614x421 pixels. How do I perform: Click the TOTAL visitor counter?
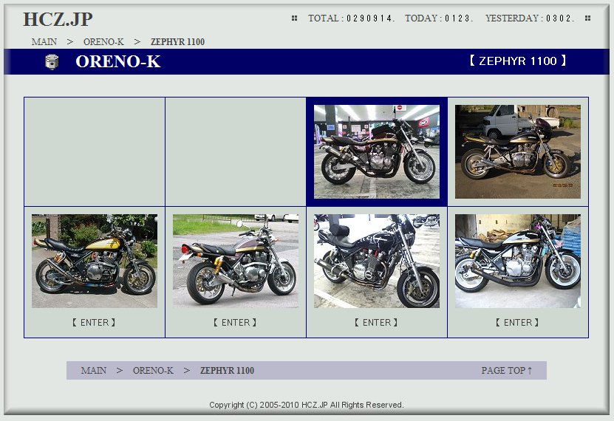351,18
